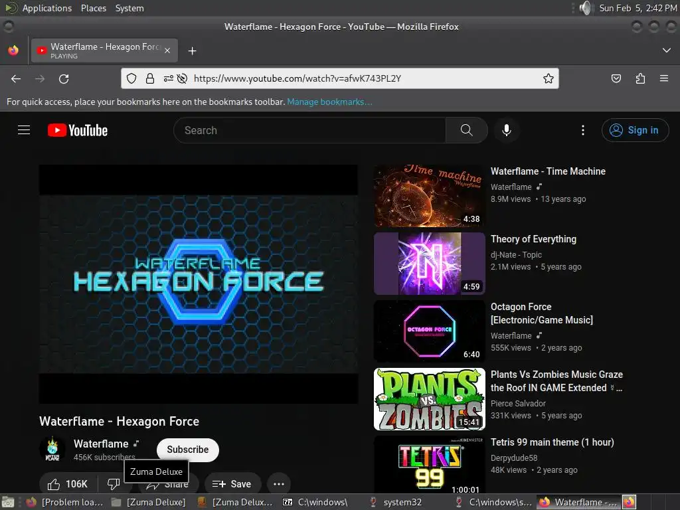Click the dj-Nate - Topic channel name
This screenshot has height=510, width=680.
point(516,254)
